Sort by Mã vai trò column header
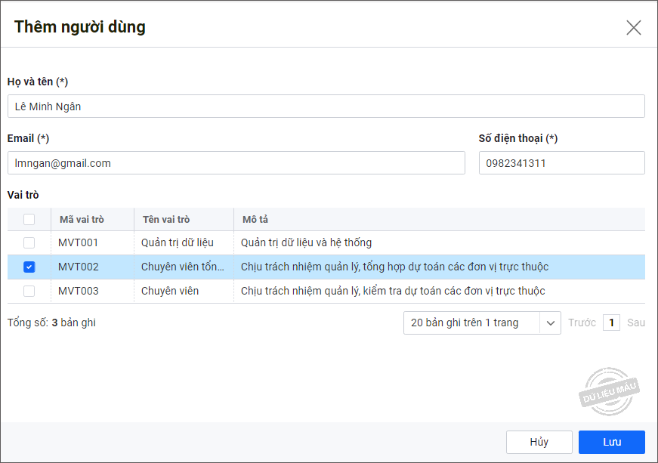Image resolution: width=658 pixels, height=463 pixels. [82, 220]
